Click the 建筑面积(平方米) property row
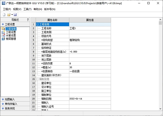 tap(52, 75)
